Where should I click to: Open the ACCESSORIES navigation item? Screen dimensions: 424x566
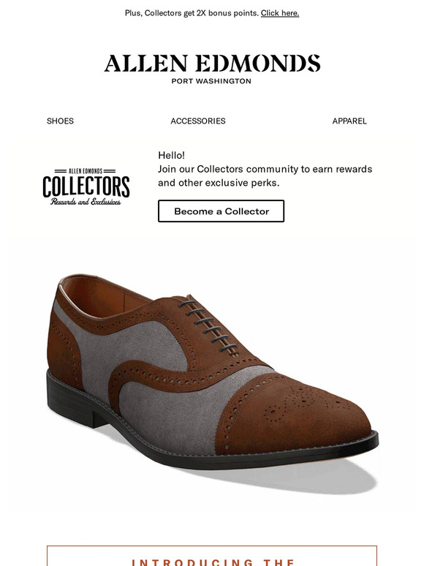pos(198,121)
